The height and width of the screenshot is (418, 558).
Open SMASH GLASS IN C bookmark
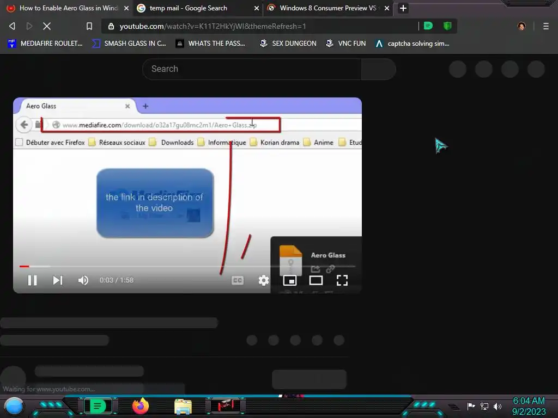tap(129, 44)
